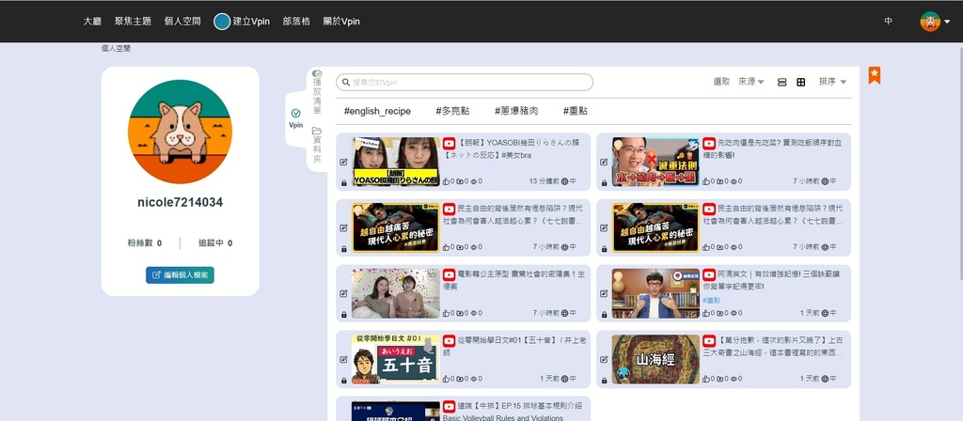Click the blue #重點 tag on 阿滴英文 card

[x=711, y=300]
